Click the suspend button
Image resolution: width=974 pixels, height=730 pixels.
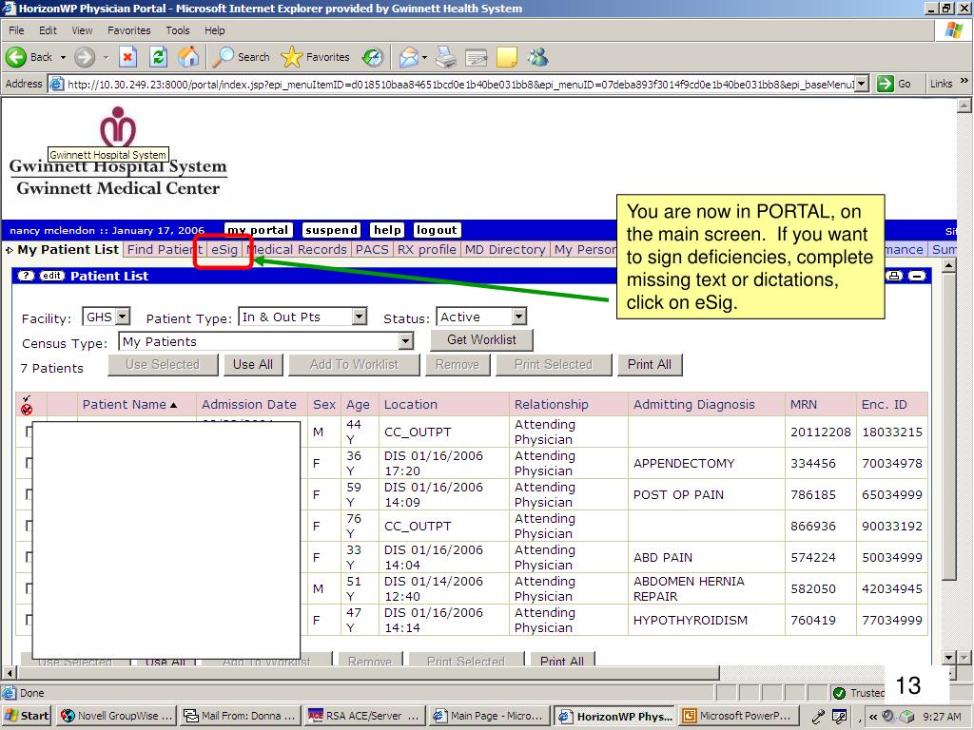(331, 230)
